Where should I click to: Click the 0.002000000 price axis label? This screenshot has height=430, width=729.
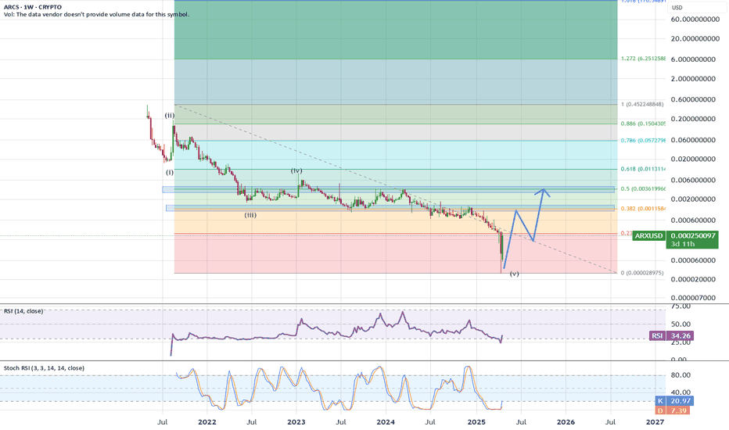693,199
